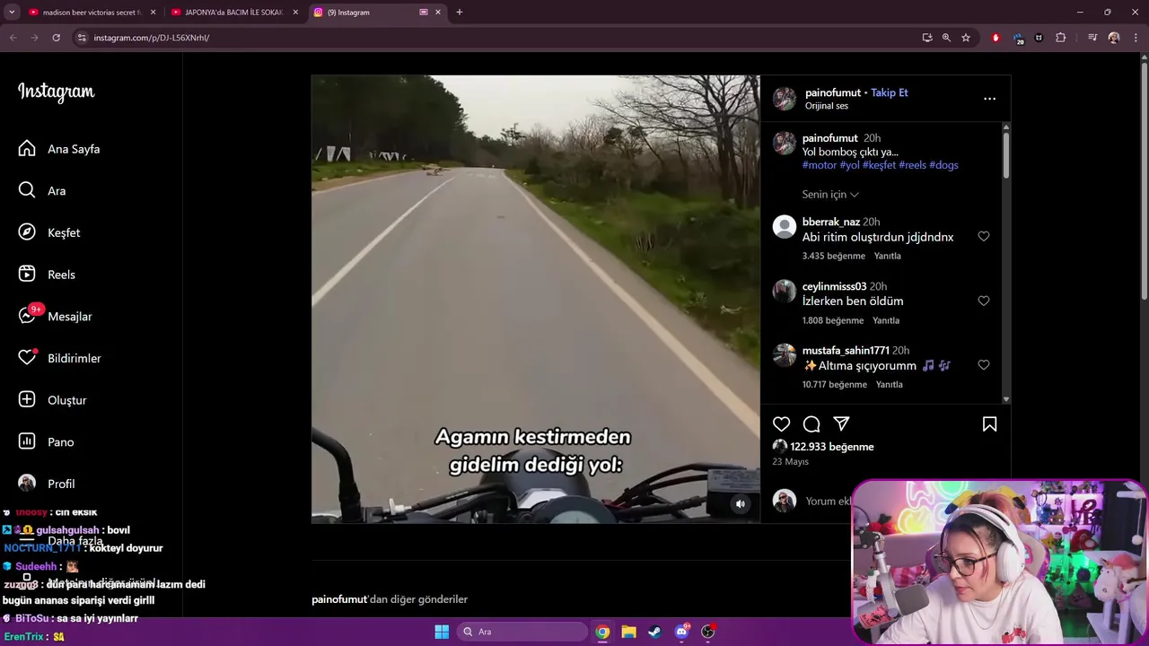1149x646 pixels.
Task: Bookmark this page with star icon
Action: (x=966, y=38)
